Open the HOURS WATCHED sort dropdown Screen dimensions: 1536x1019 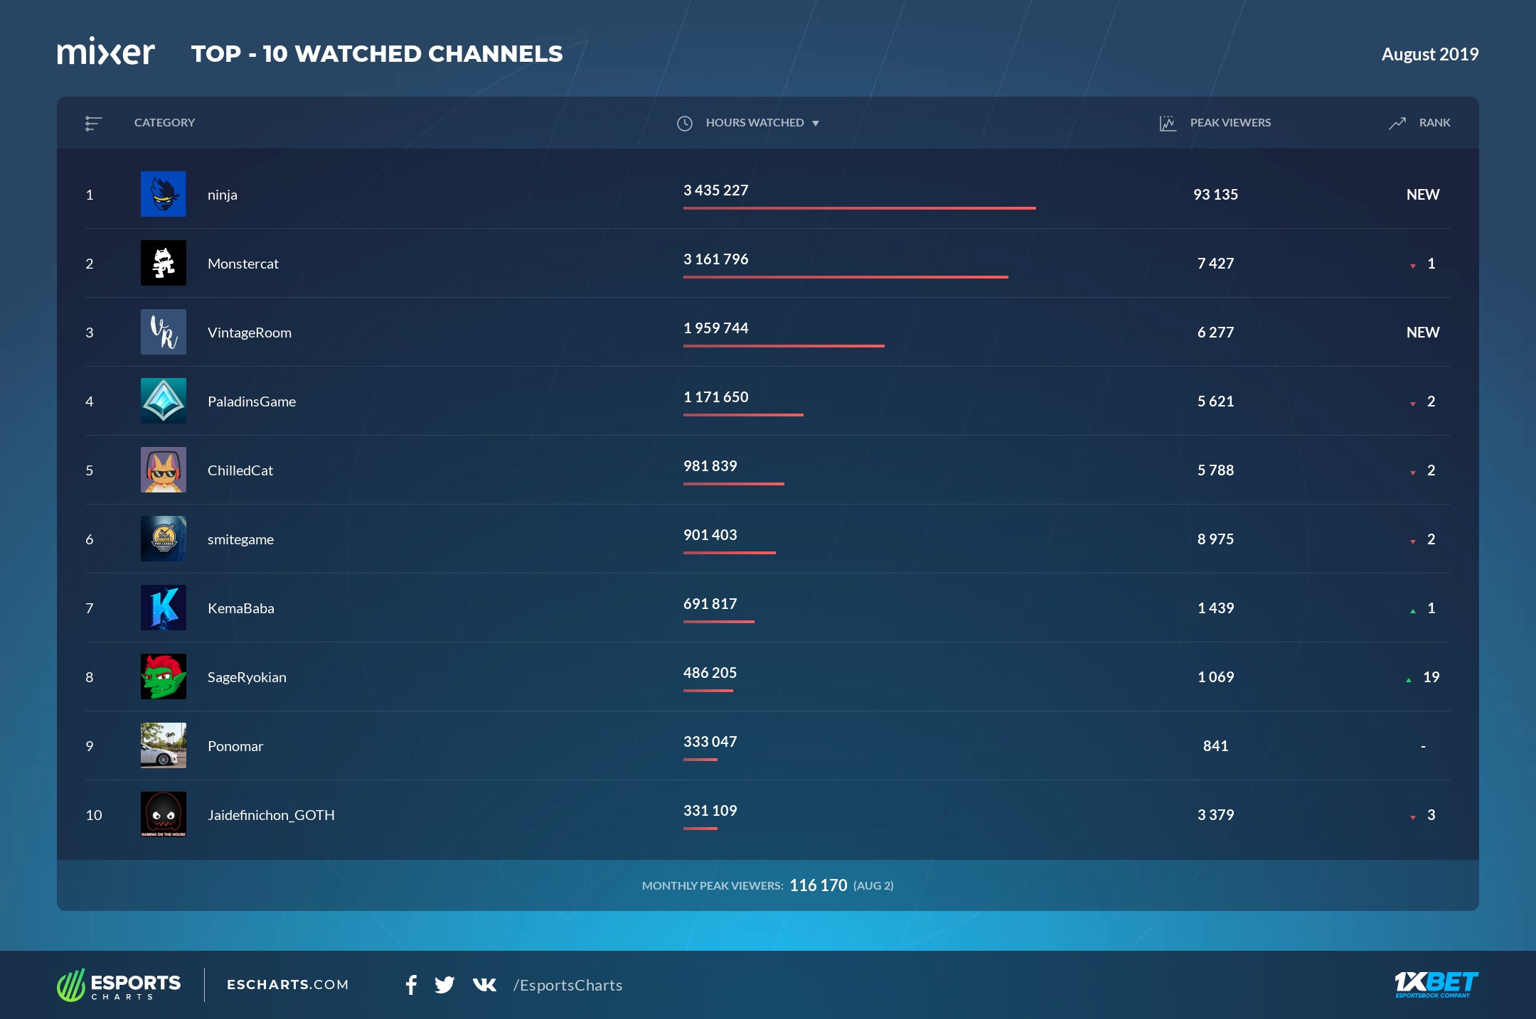[x=816, y=123]
